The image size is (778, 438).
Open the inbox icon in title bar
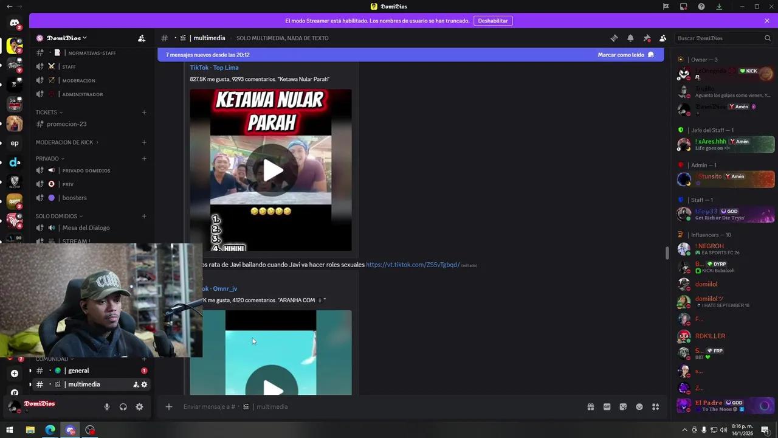(684, 6)
